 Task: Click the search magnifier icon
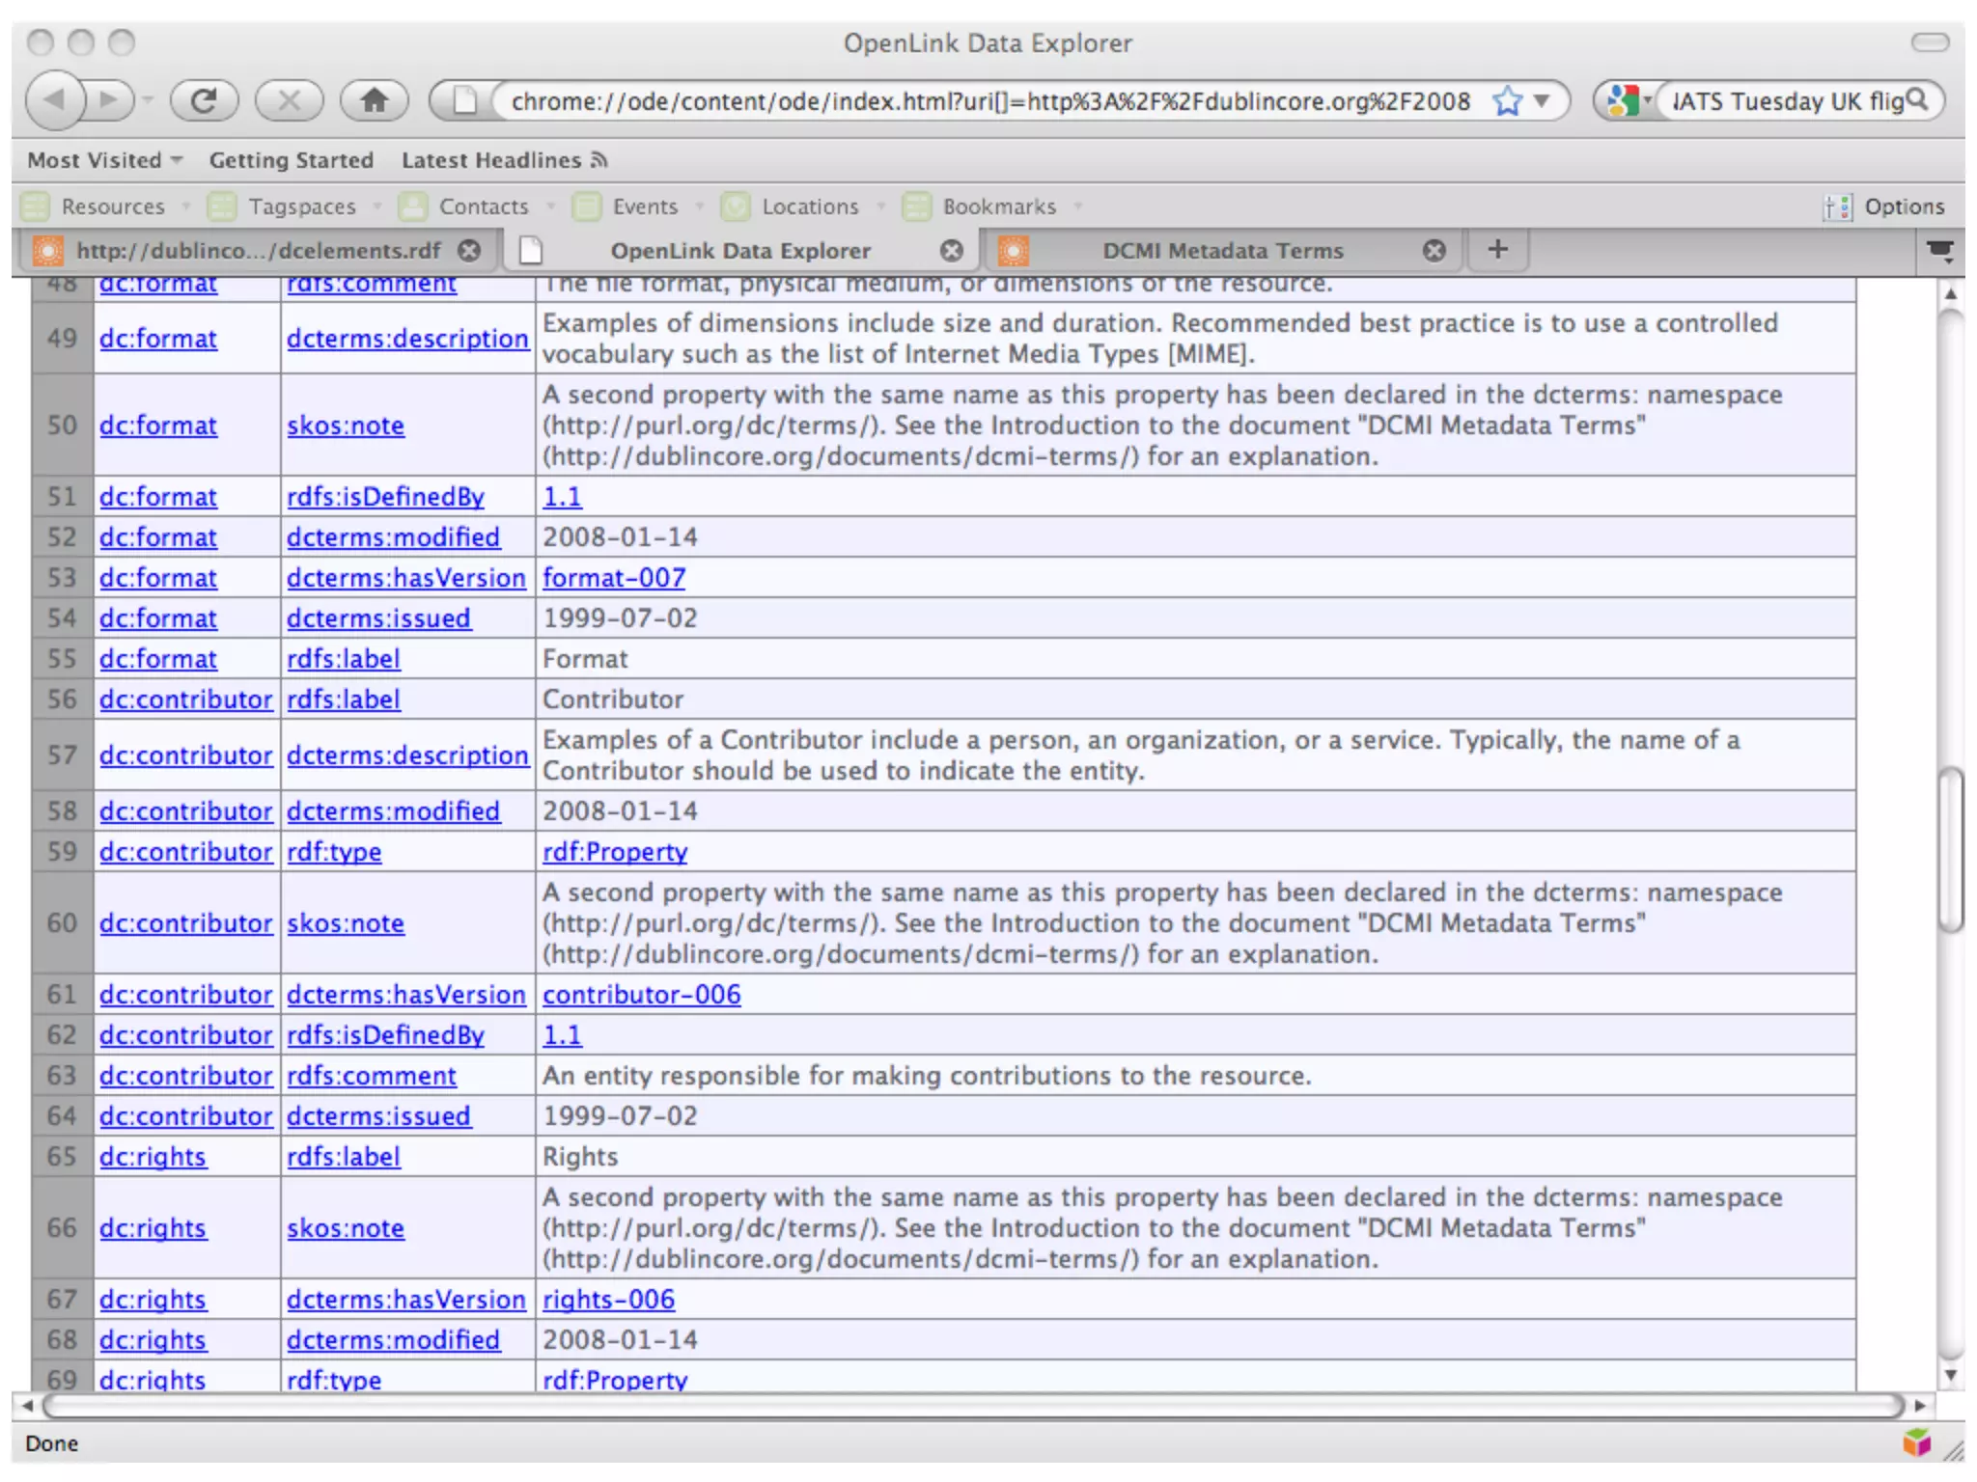[x=1917, y=99]
